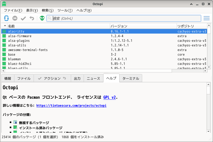Screen dimensions: 213x142
Task: Click help pane scrollbar down arrow
Action: (x=208, y=131)
